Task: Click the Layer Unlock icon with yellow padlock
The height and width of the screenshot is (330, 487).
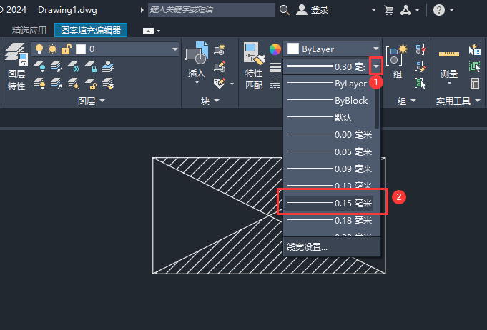Action: (x=91, y=84)
